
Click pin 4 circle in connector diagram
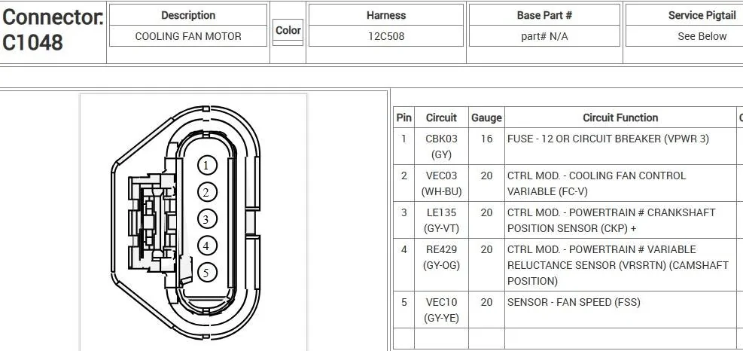(x=206, y=246)
